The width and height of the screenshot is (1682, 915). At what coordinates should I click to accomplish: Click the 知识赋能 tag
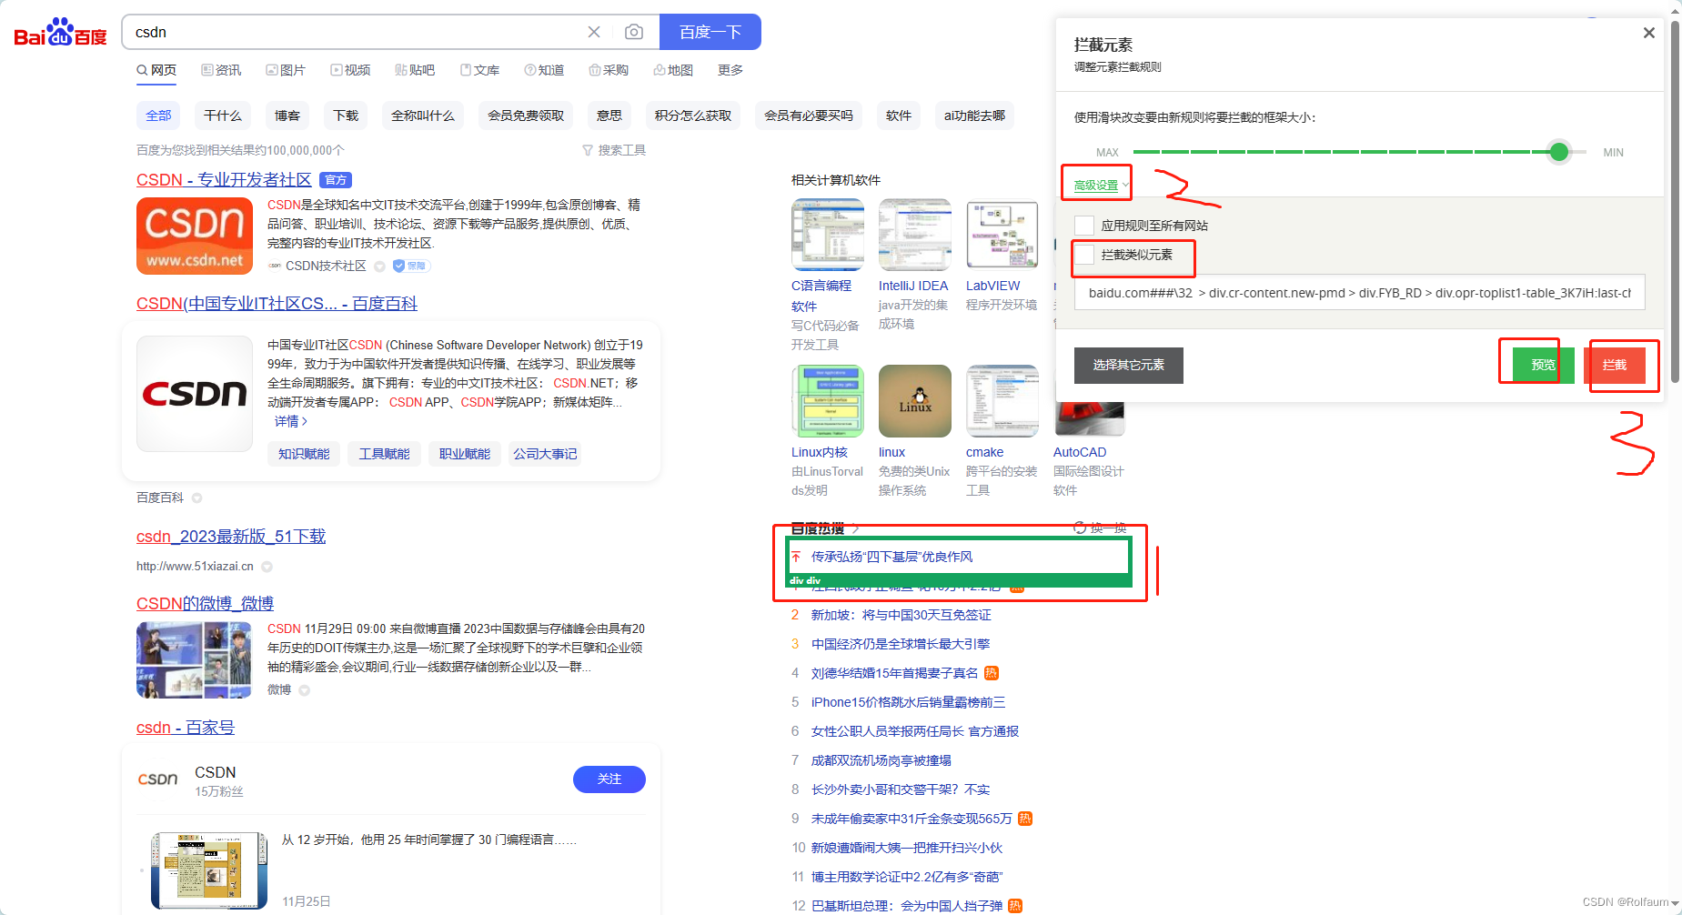click(304, 454)
